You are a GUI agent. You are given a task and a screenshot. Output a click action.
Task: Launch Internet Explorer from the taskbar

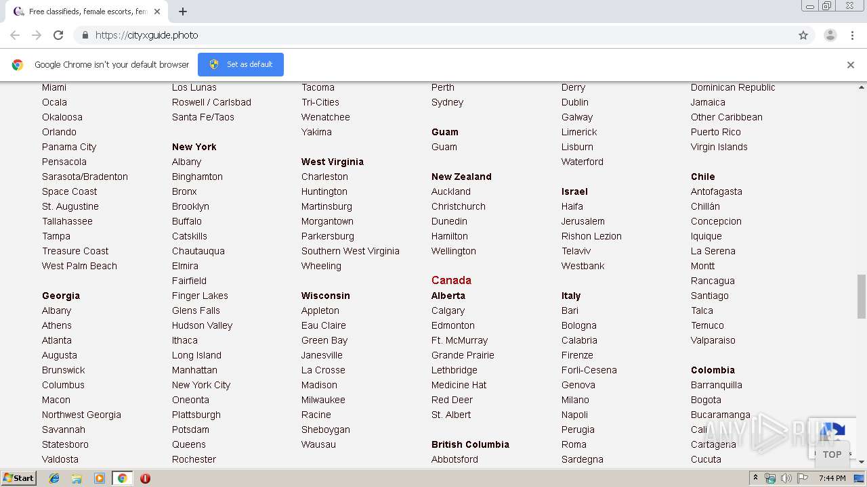[54, 478]
